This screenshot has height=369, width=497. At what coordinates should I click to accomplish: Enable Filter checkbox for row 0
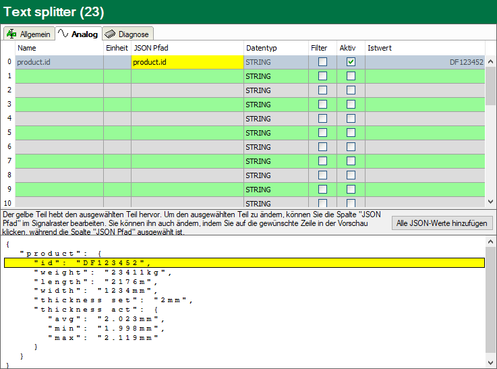point(322,62)
